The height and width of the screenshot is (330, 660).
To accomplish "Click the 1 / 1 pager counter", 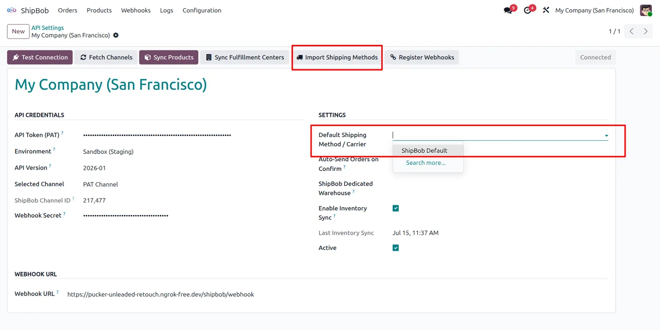I will (614, 31).
